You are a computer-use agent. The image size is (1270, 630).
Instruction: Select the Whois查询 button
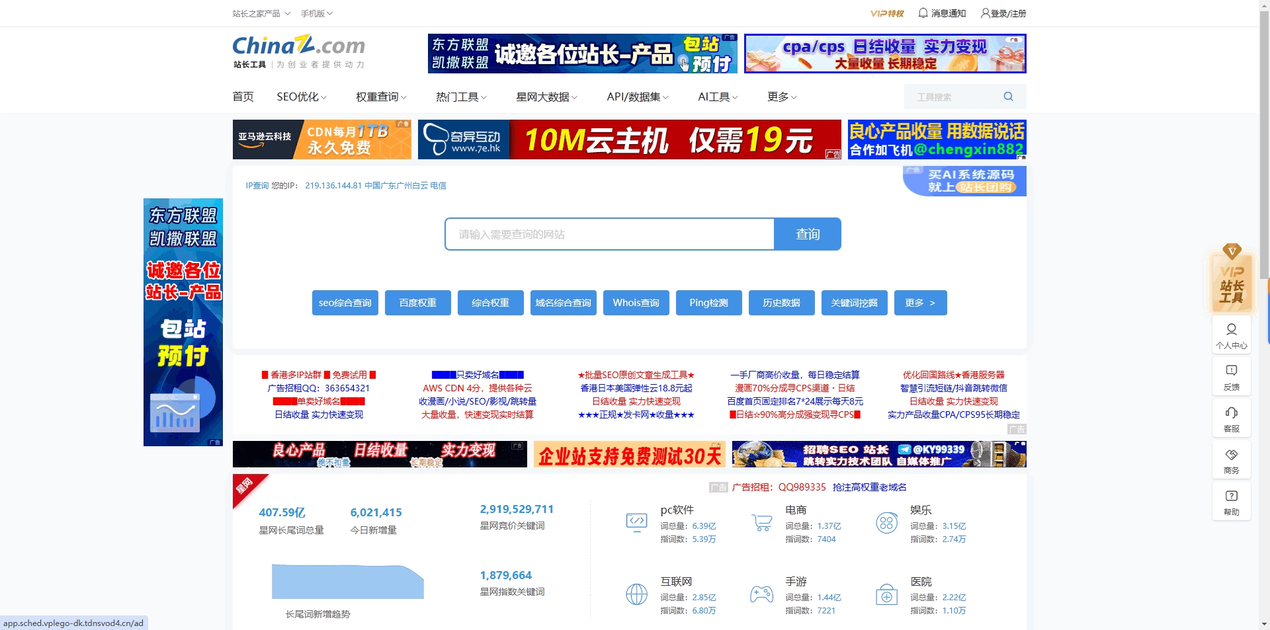[x=636, y=303]
